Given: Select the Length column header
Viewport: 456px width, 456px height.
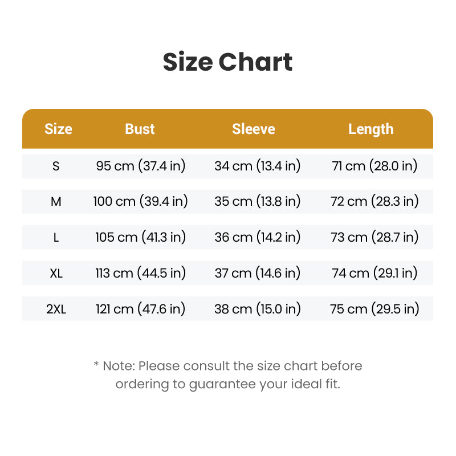Looking at the screenshot, I should click(371, 129).
